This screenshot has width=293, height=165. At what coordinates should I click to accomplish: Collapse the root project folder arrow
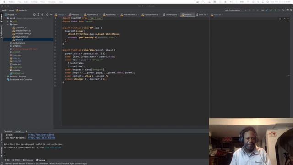(5, 18)
